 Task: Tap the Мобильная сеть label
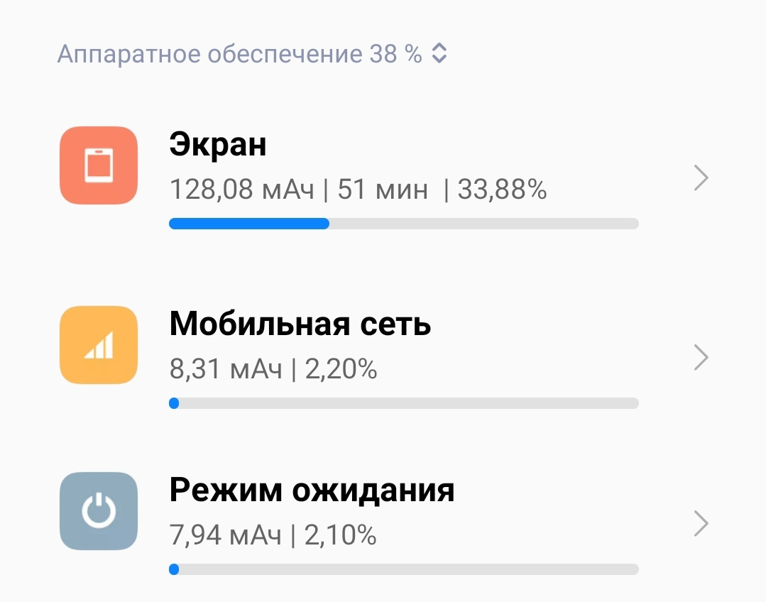(299, 323)
